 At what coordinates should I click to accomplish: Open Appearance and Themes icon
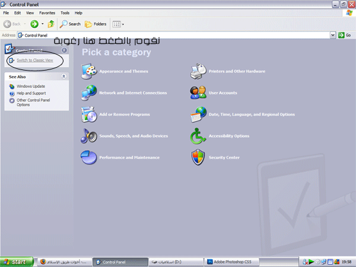89,72
